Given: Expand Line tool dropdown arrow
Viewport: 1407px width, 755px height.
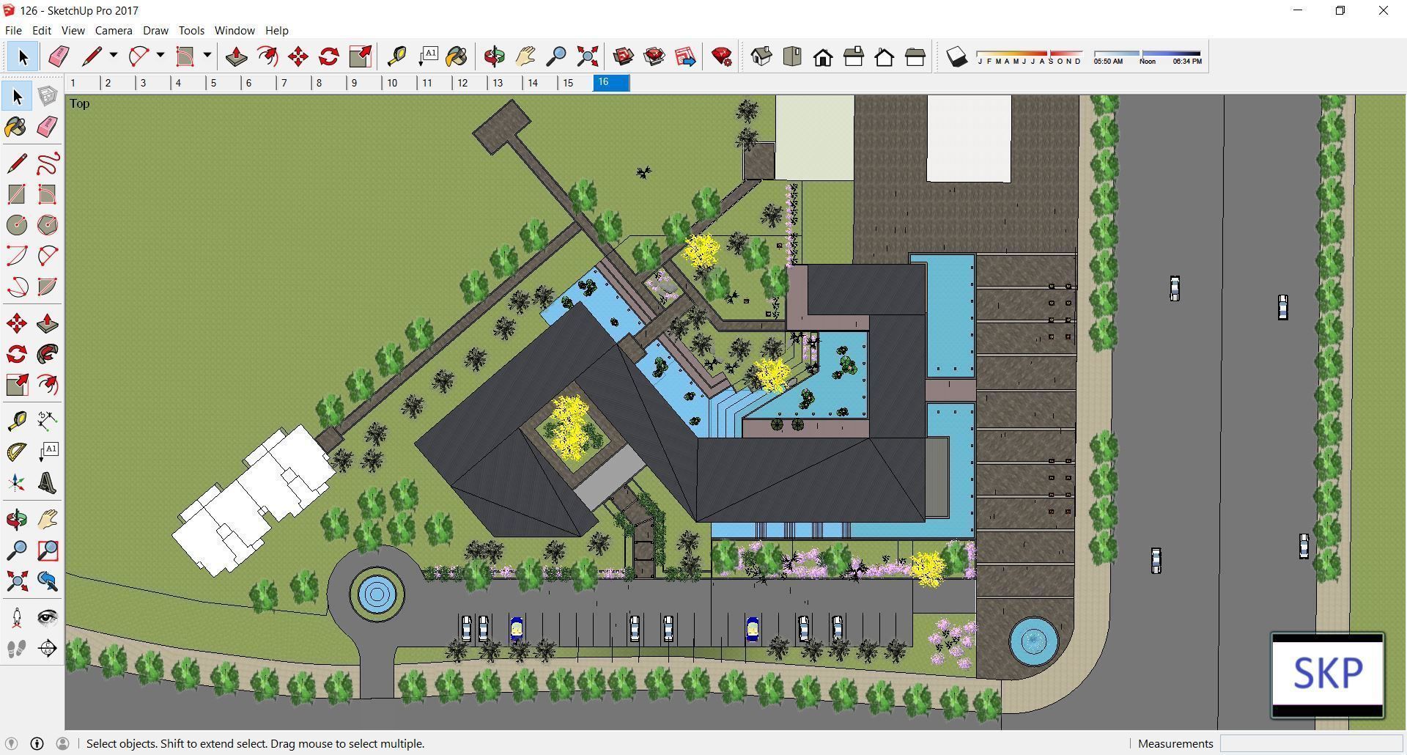Looking at the screenshot, I should 113,55.
